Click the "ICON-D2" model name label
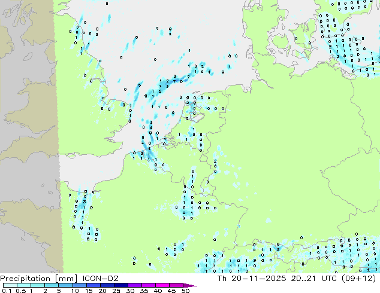380x293 pixels. [x=100, y=279]
